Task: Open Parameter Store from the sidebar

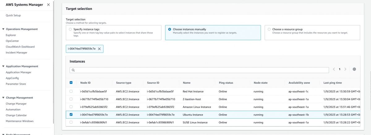Action: click(x=16, y=84)
